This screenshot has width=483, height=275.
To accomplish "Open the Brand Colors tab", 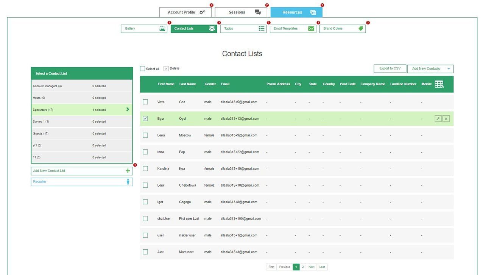I will (342, 29).
